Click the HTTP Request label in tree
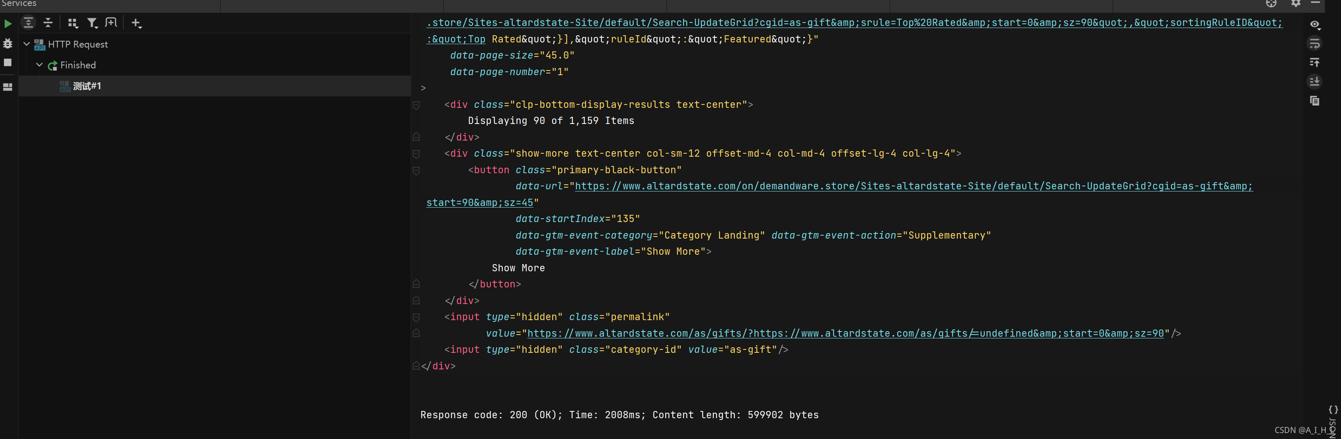The image size is (1341, 439). click(x=78, y=44)
